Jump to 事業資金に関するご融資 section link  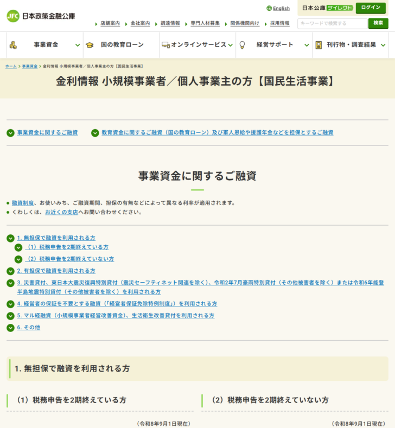48,133
